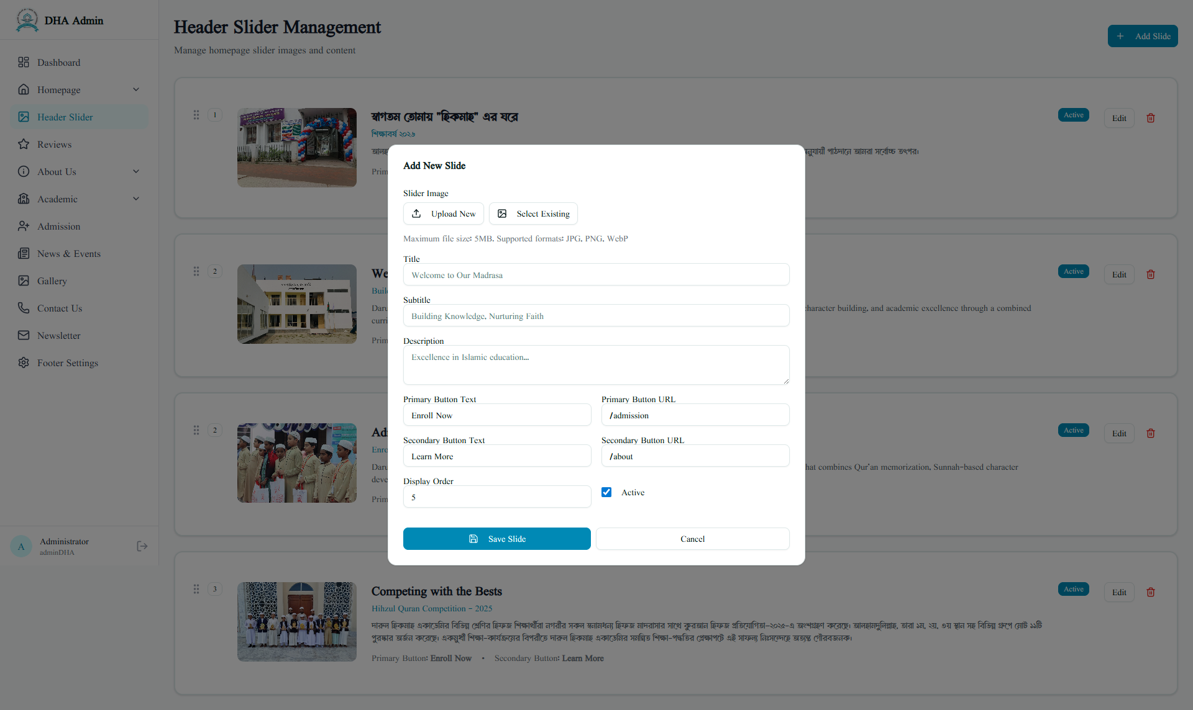Click the Primary Button URL field
The height and width of the screenshot is (710, 1193).
pyautogui.click(x=695, y=415)
